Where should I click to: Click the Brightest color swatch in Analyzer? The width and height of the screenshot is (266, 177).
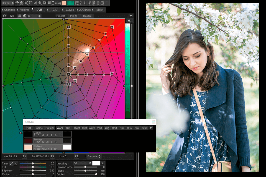(x=28, y=147)
